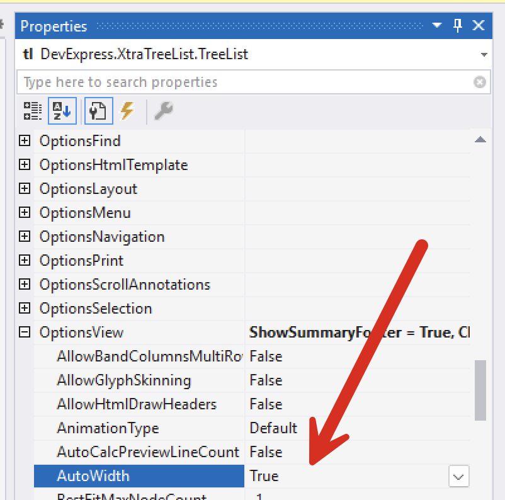Click in the search properties field
Viewport: 505px width, 500px height.
246,82
